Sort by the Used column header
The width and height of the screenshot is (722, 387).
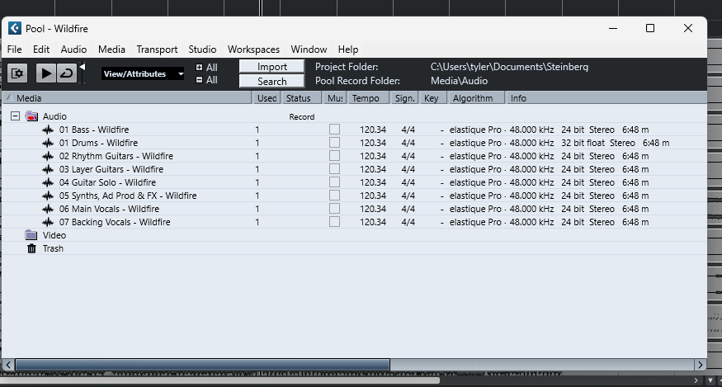click(267, 98)
